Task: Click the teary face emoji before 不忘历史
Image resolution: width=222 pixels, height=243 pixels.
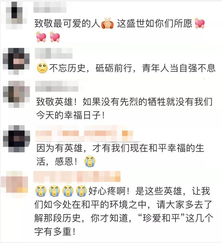Action: tap(42, 68)
